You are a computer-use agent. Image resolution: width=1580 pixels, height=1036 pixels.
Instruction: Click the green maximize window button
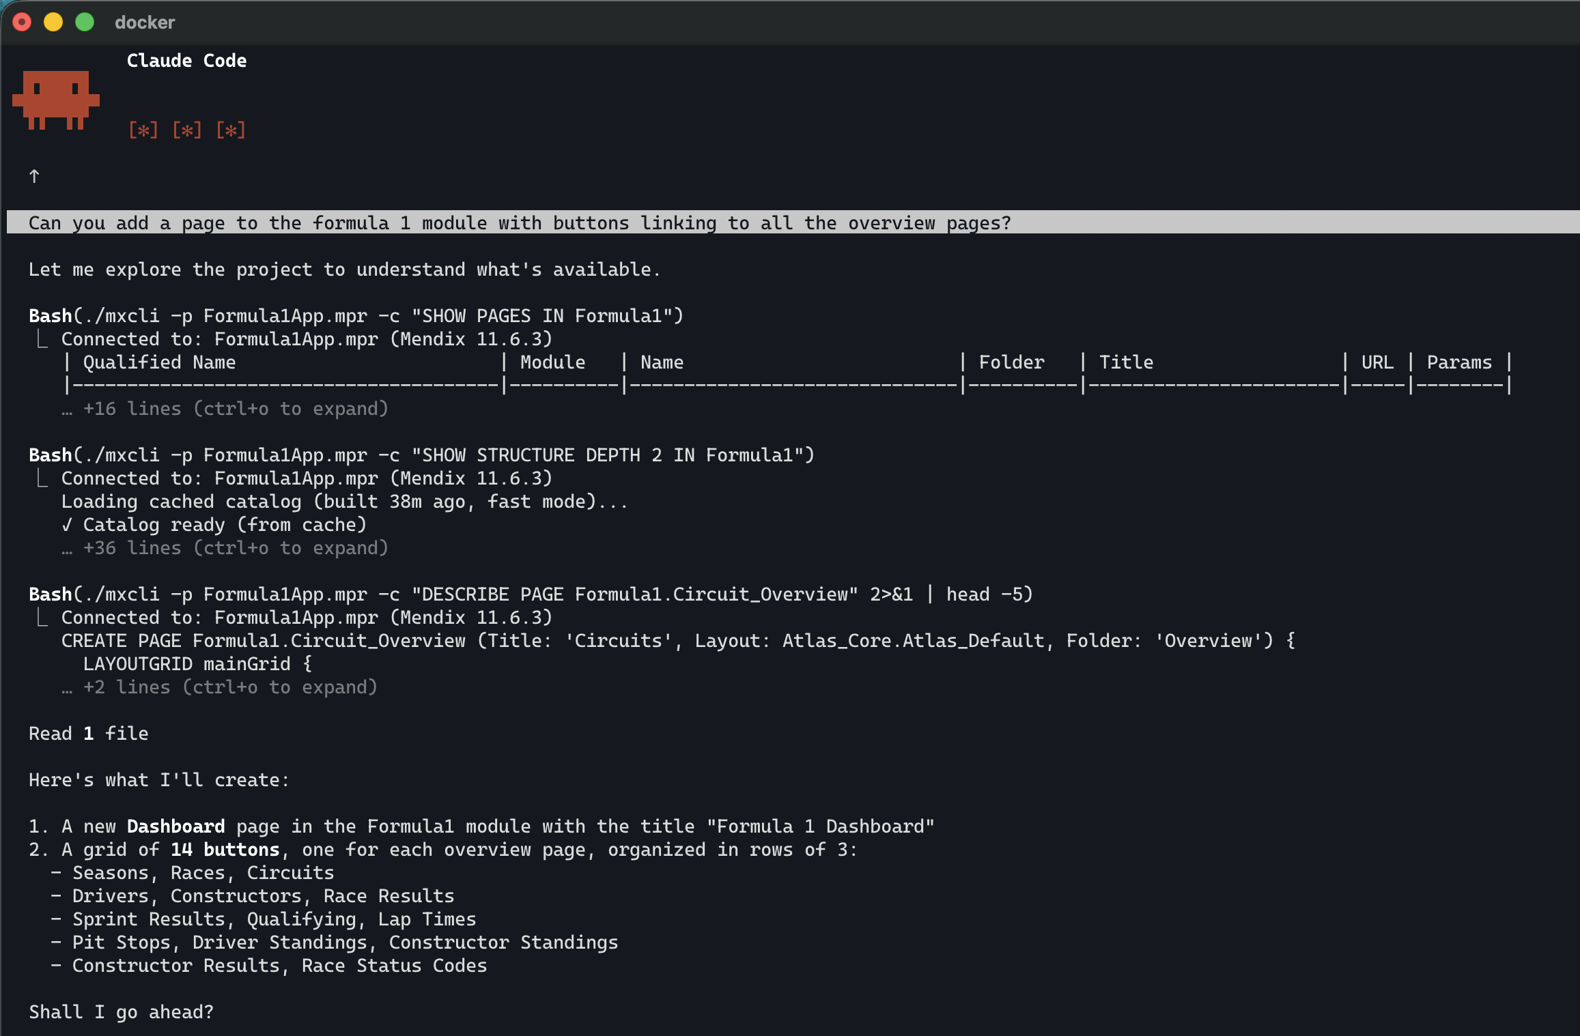(x=85, y=23)
